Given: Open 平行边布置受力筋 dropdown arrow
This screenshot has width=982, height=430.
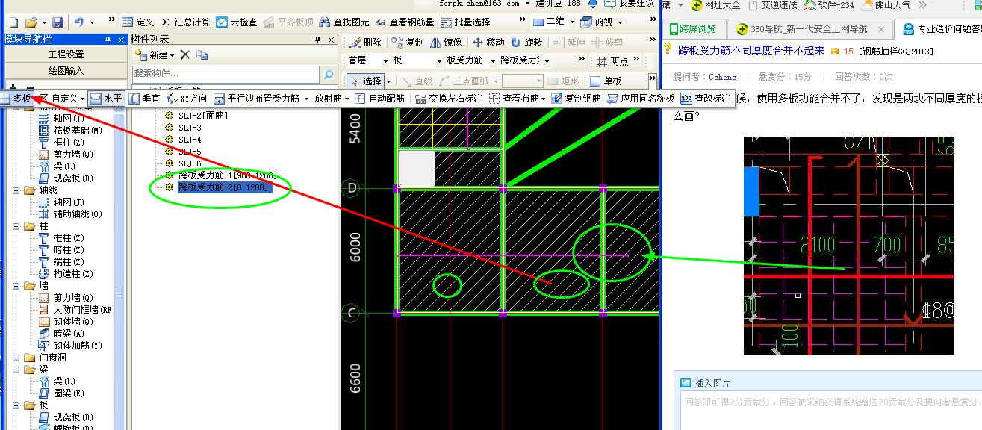Looking at the screenshot, I should coord(306,98).
